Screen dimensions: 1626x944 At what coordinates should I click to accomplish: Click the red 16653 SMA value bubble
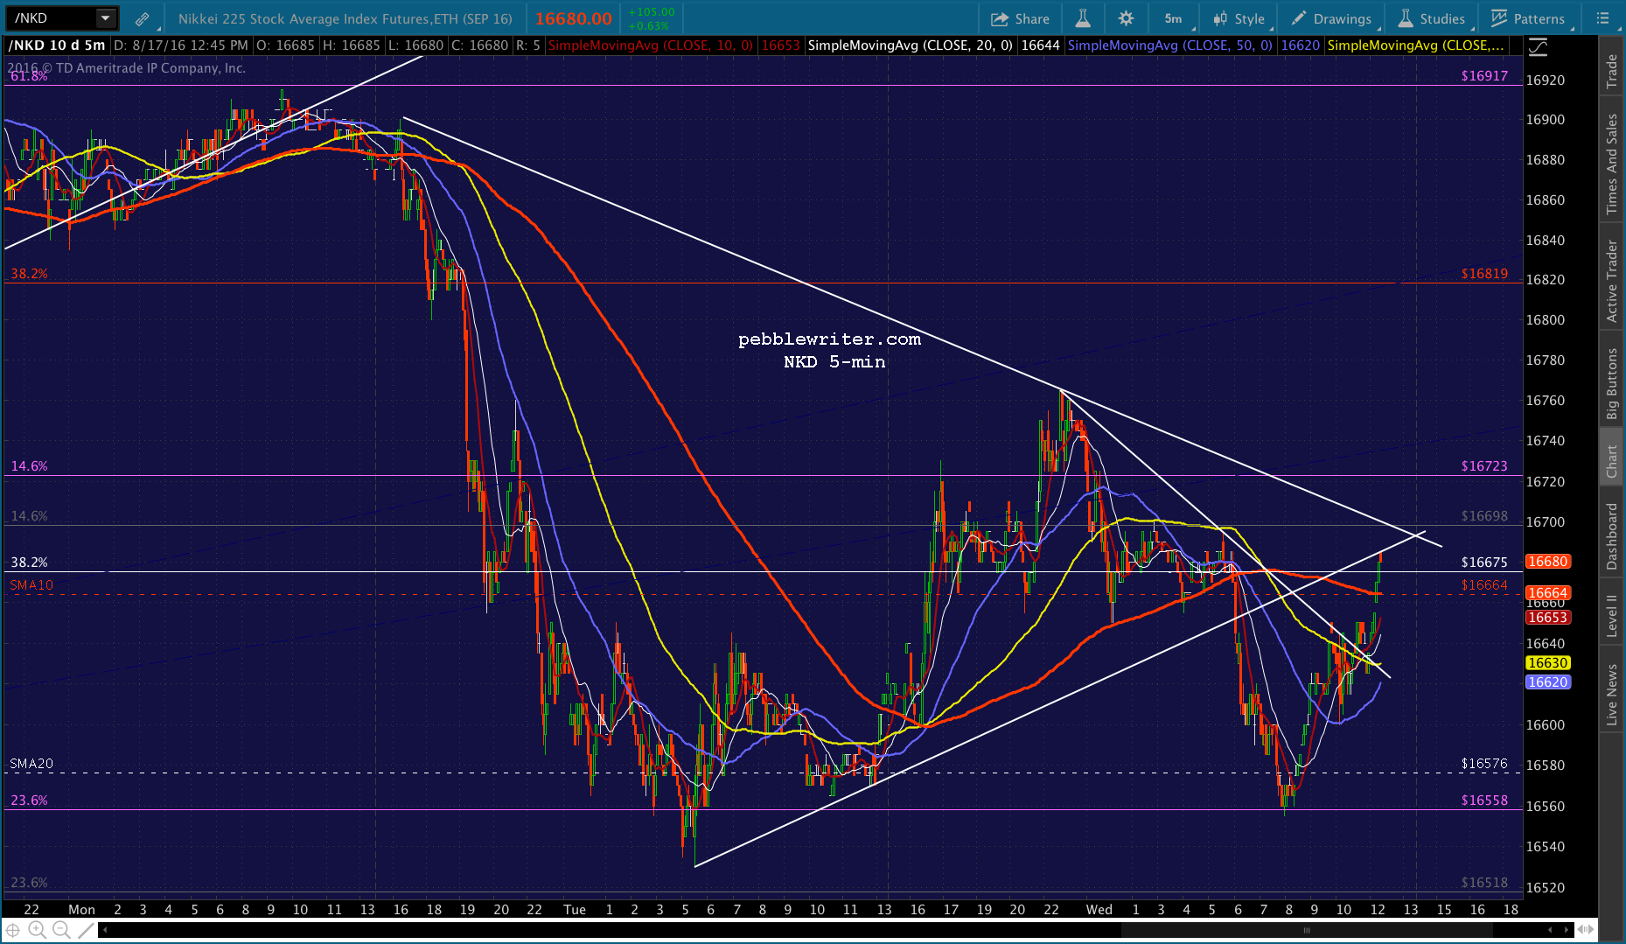coord(1548,618)
